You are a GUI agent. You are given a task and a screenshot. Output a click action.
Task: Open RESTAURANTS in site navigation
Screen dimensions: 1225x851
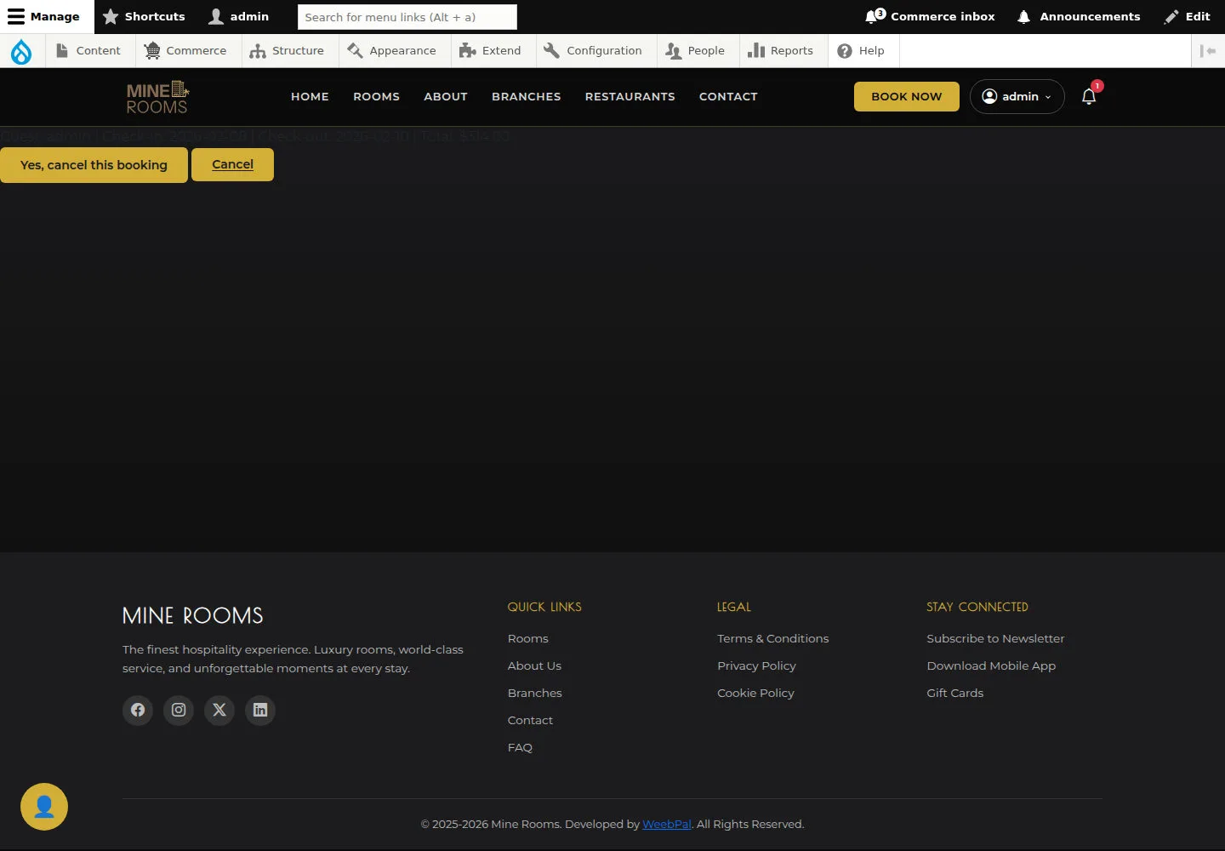(630, 96)
